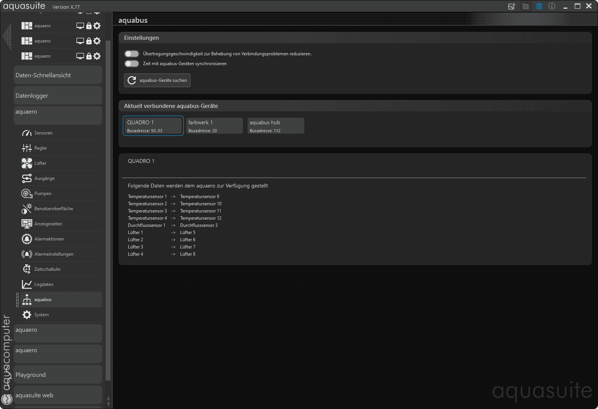Viewport: 598px width, 409px height.
Task: Open Anzeigeseiten display pages
Action: (61, 224)
